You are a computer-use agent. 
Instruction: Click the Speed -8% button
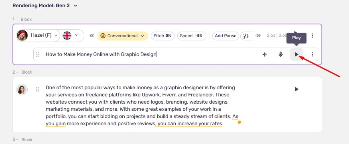tap(192, 36)
